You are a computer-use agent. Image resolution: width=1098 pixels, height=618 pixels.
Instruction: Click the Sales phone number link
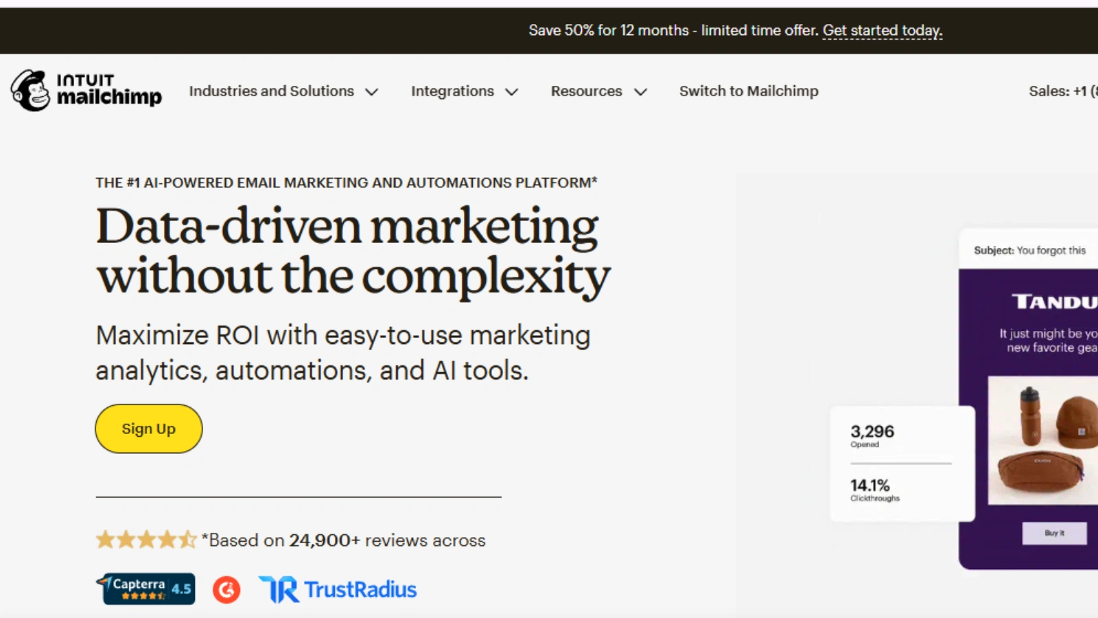tap(1063, 91)
